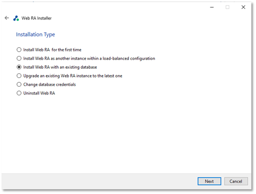Viewport: 256px width, 194px height.
Task: Click the Web RA Installer logo icon
Action: (16, 18)
